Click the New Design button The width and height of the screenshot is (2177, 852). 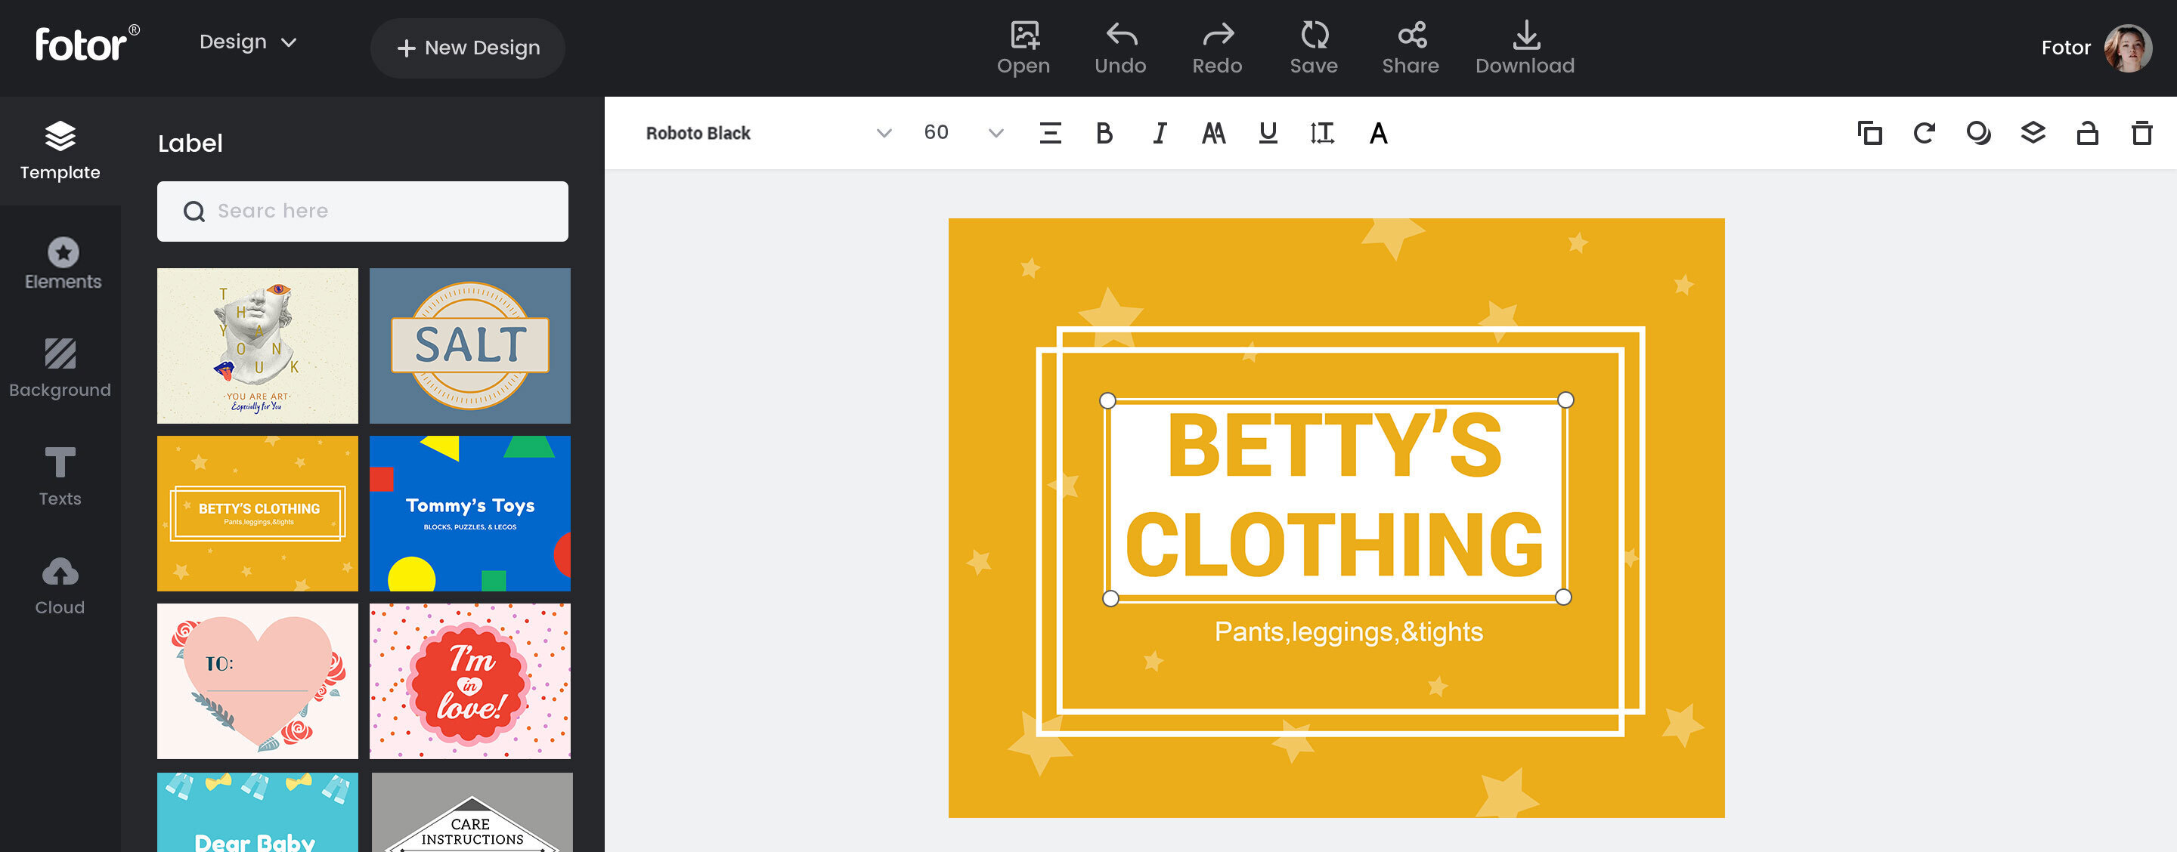(x=467, y=48)
